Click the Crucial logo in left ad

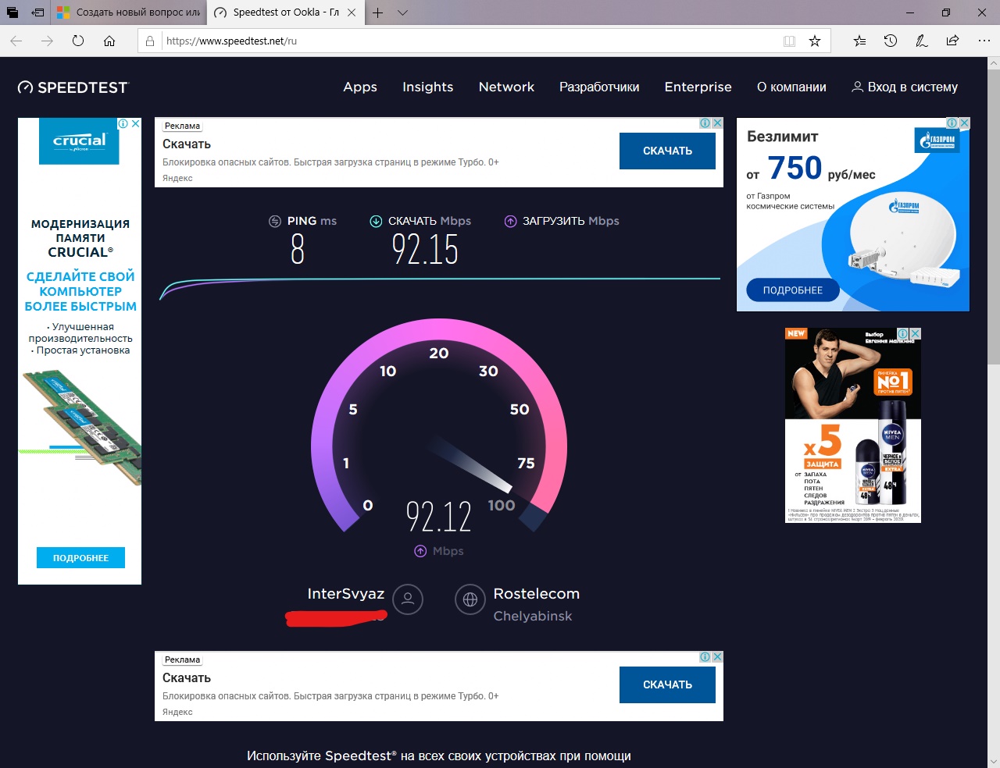point(79,142)
